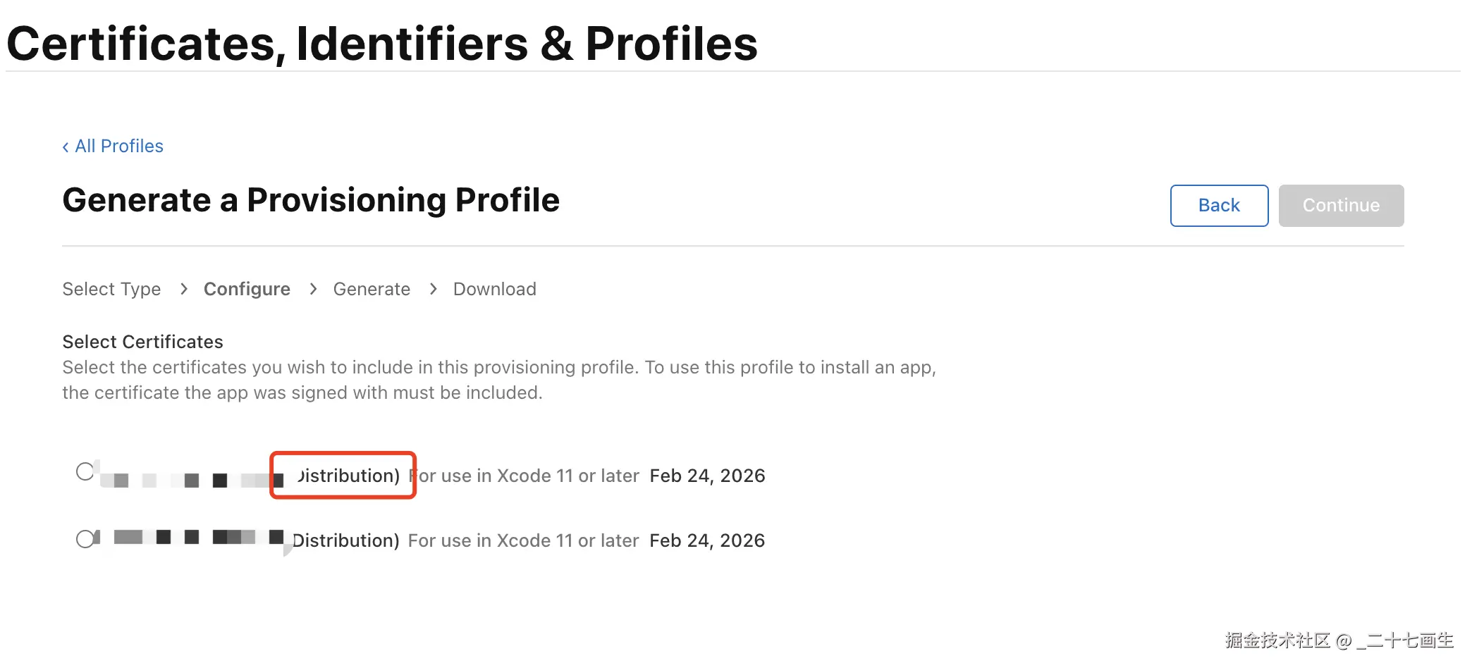Viewport: 1472px width, 668px height.
Task: Click the Configure step in breadcrumb
Action: pos(247,289)
